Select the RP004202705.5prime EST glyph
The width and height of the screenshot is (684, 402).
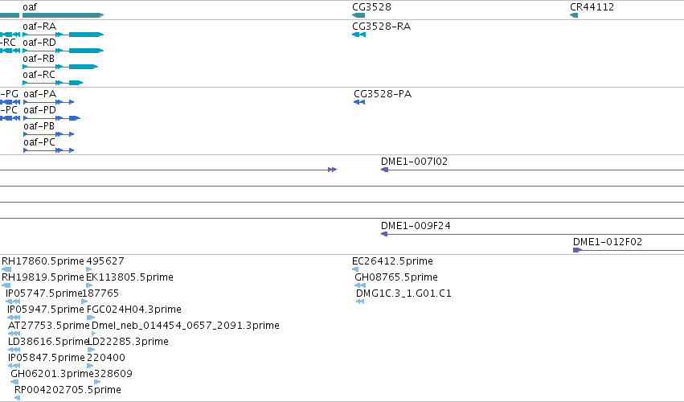click(x=18, y=398)
